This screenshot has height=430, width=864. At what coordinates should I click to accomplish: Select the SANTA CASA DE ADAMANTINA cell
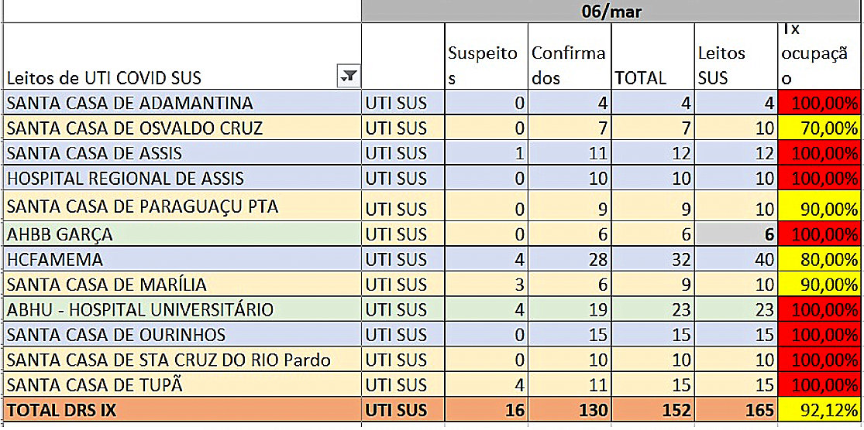[x=183, y=103]
